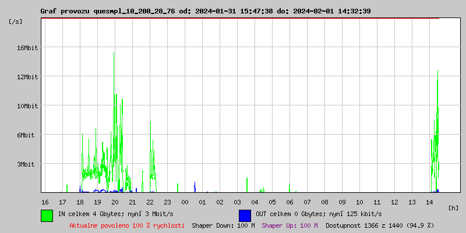This screenshot has width=466, height=233.
Task: Click hour label 22 on x-axis
Action: [x=150, y=202]
